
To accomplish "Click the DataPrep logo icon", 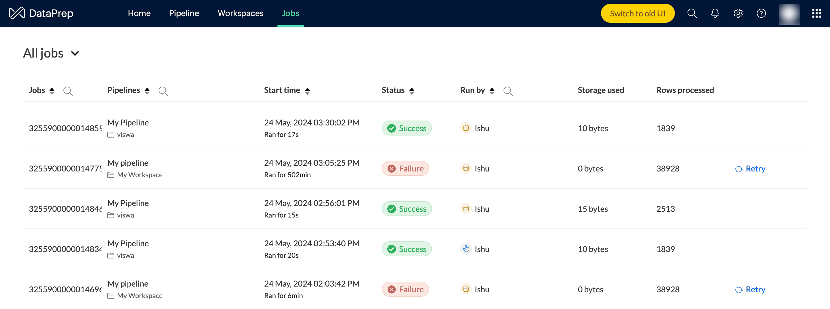I will 17,13.
